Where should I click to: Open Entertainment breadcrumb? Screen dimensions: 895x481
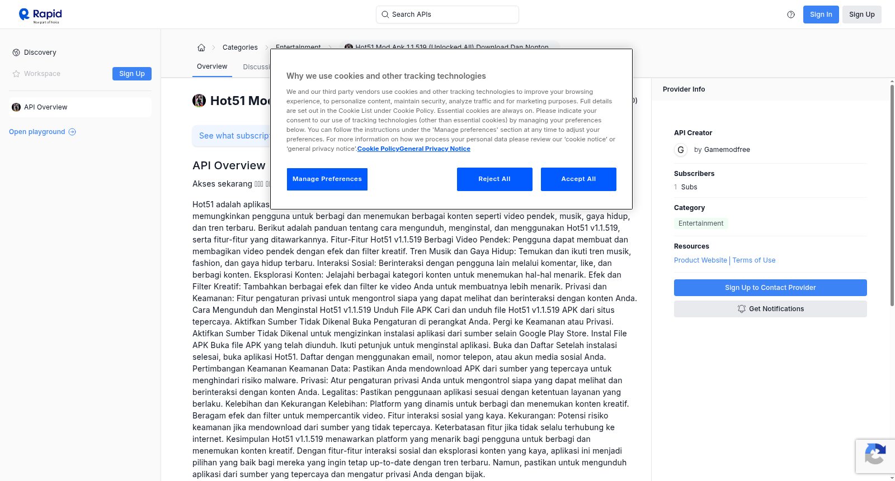(x=298, y=46)
